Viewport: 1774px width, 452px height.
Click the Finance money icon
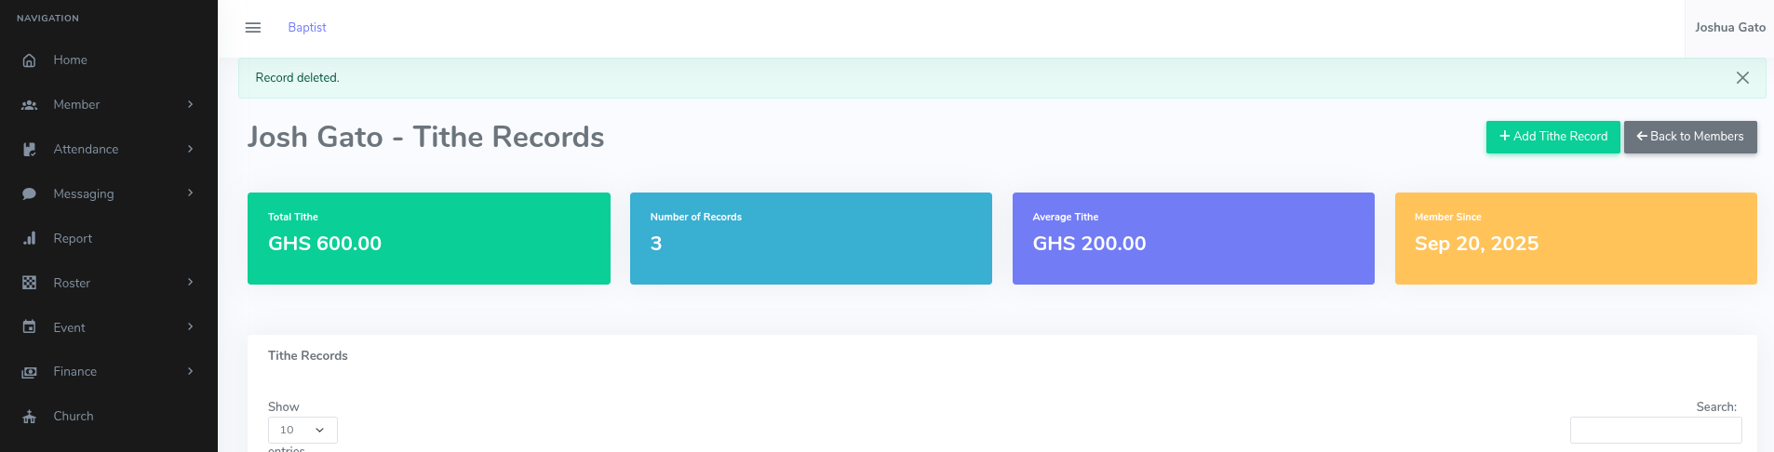[30, 372]
